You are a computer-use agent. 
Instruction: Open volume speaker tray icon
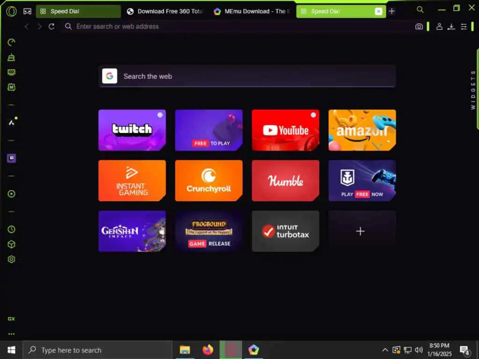(419, 350)
